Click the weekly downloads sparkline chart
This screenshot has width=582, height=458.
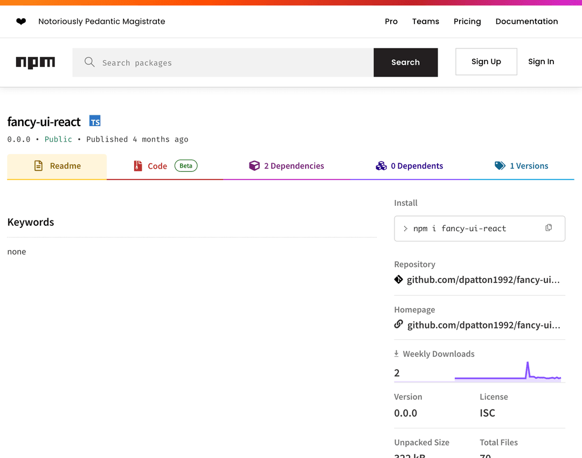[x=508, y=372]
